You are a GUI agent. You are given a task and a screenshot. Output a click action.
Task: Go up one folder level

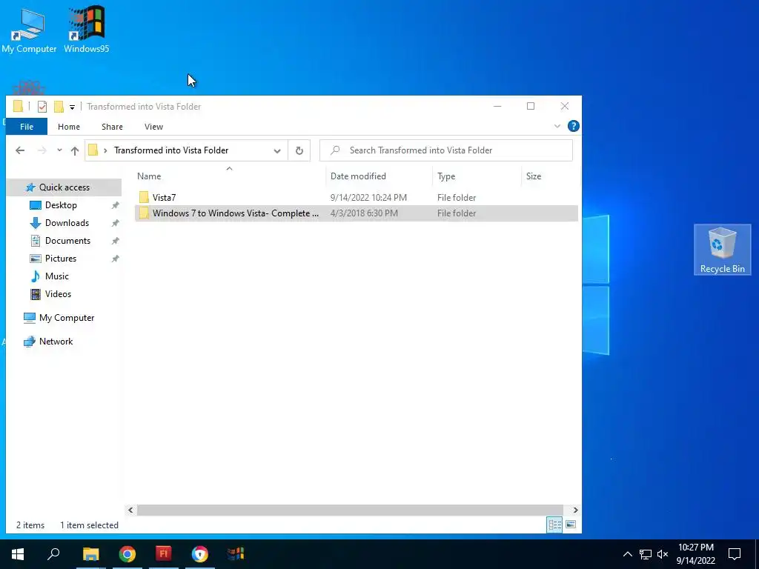tap(75, 150)
